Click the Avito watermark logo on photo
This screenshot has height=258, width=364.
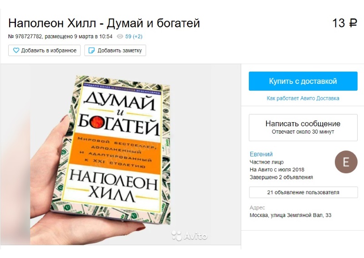coord(189,236)
